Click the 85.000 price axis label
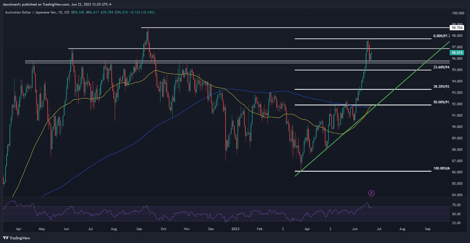Screen dimensions: 470x243 (458, 183)
